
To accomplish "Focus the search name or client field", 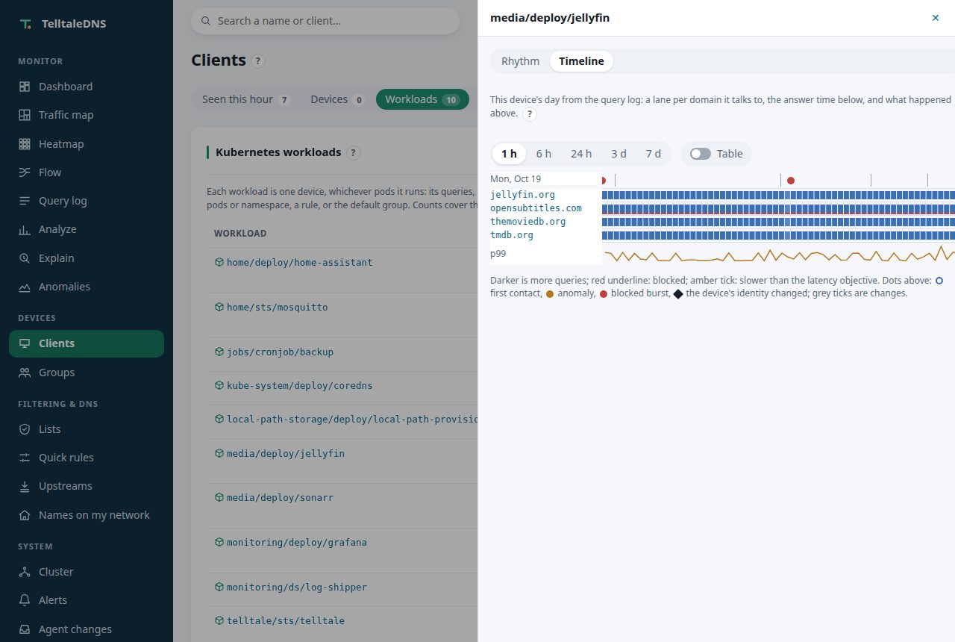I will point(325,21).
